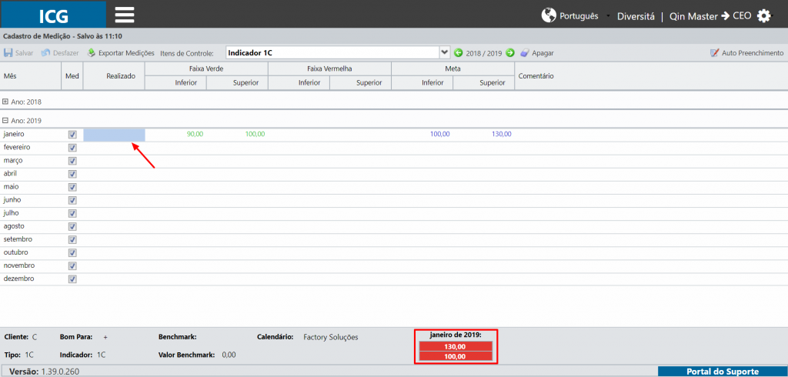Toggle the Med checkbox for dezembro
This screenshot has height=377, width=788.
72,279
